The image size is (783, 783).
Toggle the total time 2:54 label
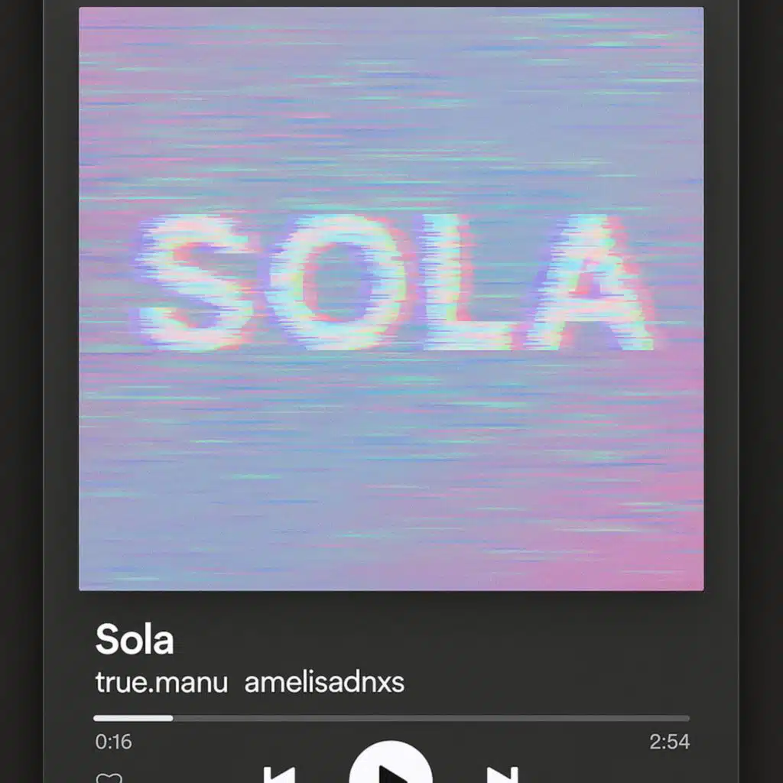click(x=670, y=742)
